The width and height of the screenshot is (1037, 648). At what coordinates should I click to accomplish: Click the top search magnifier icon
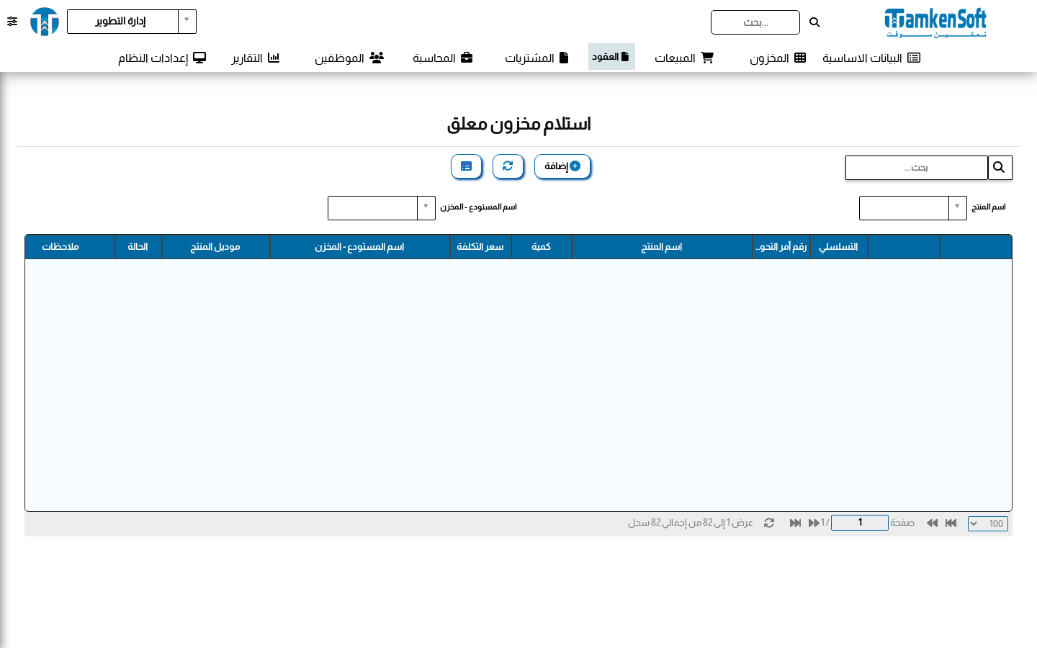coord(814,22)
